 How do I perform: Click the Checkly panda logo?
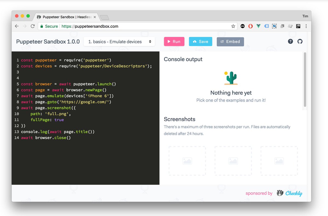[280, 193]
